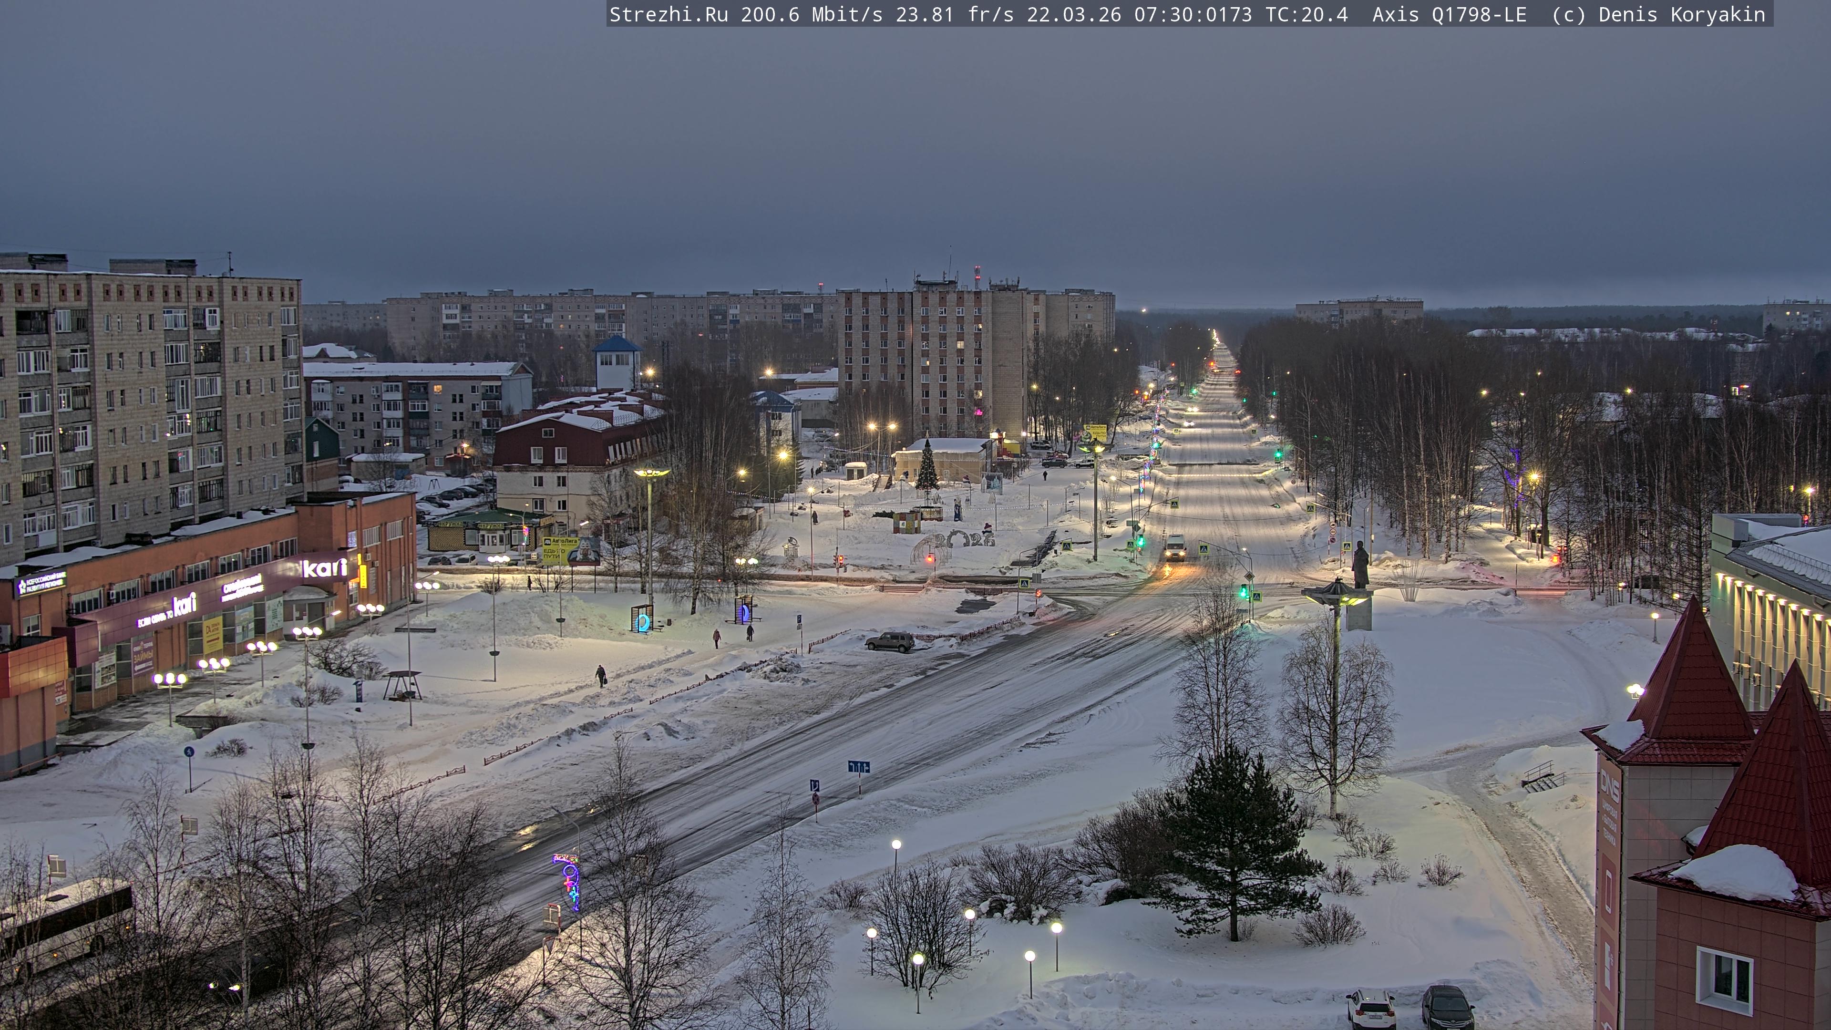The image size is (1831, 1030).
Task: Click the large illuminated kari rooftop sign
Action: [325, 567]
